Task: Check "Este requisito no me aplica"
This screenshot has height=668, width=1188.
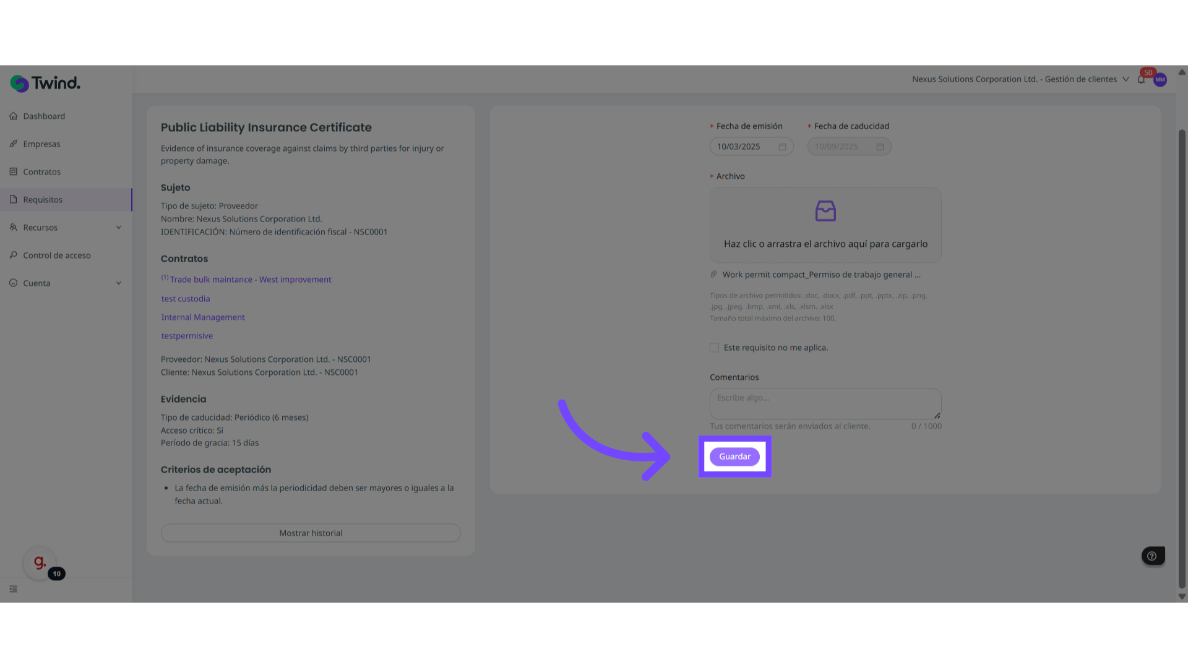Action: point(715,348)
